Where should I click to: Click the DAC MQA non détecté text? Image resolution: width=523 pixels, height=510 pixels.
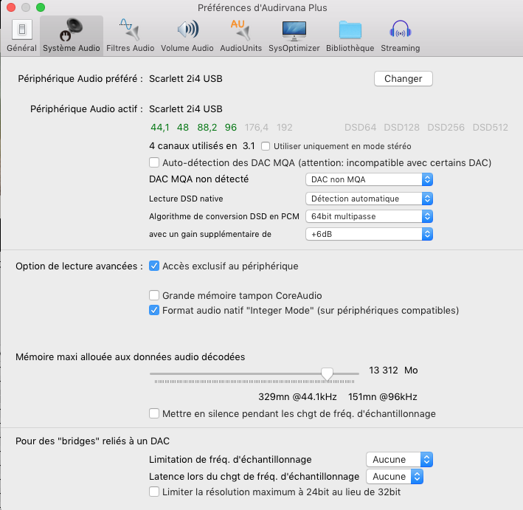198,179
